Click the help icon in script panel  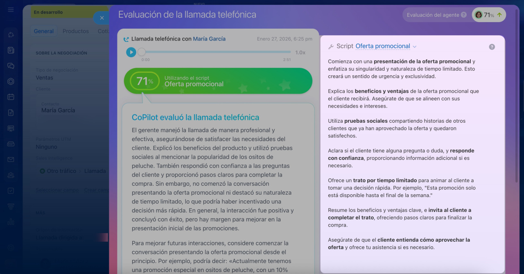tap(492, 47)
